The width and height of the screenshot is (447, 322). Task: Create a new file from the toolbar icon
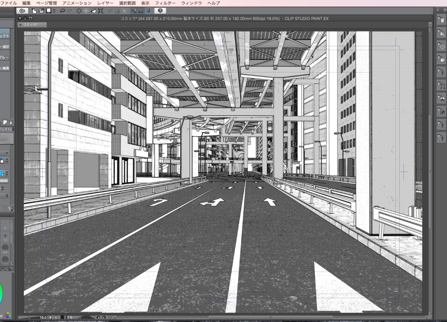tap(34, 11)
